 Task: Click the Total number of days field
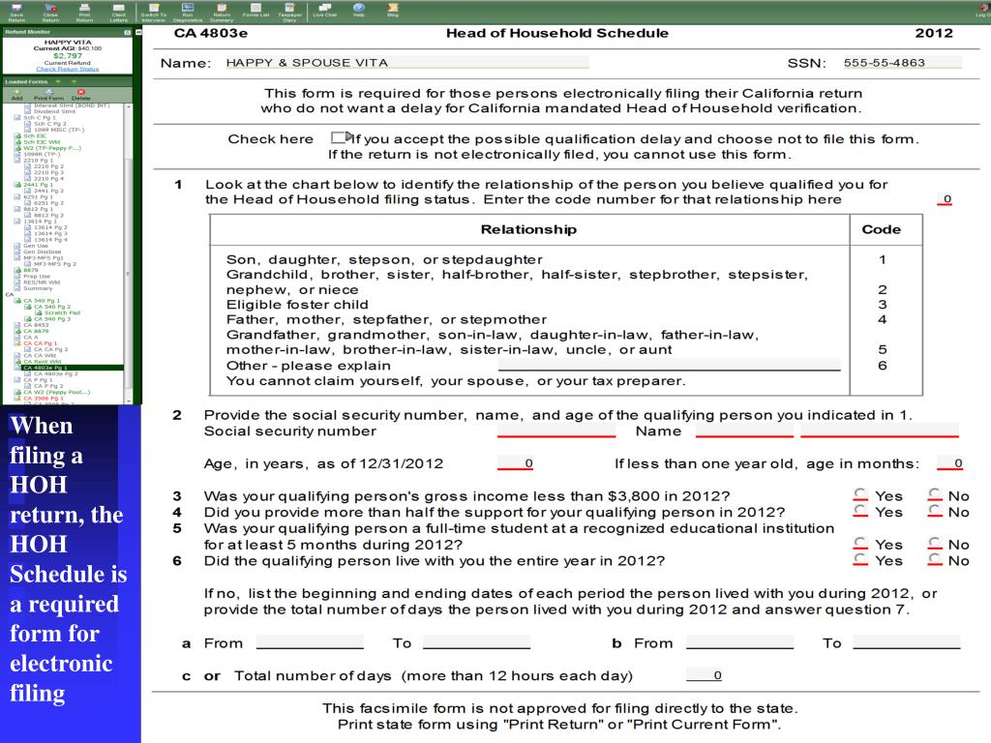click(x=705, y=674)
